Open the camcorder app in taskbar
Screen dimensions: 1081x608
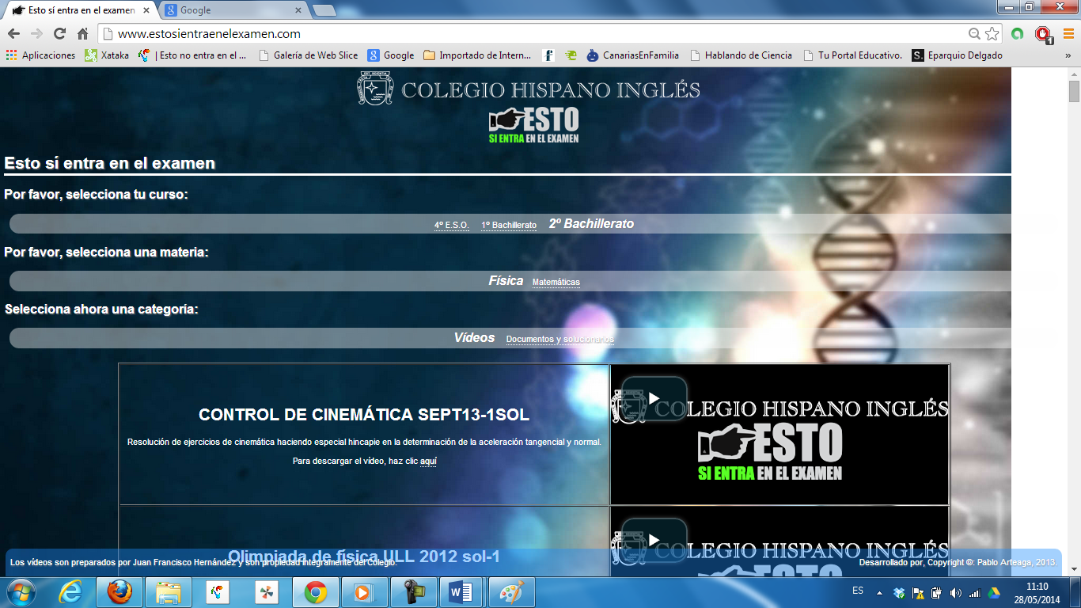coord(414,592)
